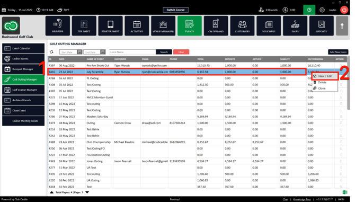Open the Vouchers module icon
The image size is (355, 202).
pyautogui.click(x=269, y=25)
